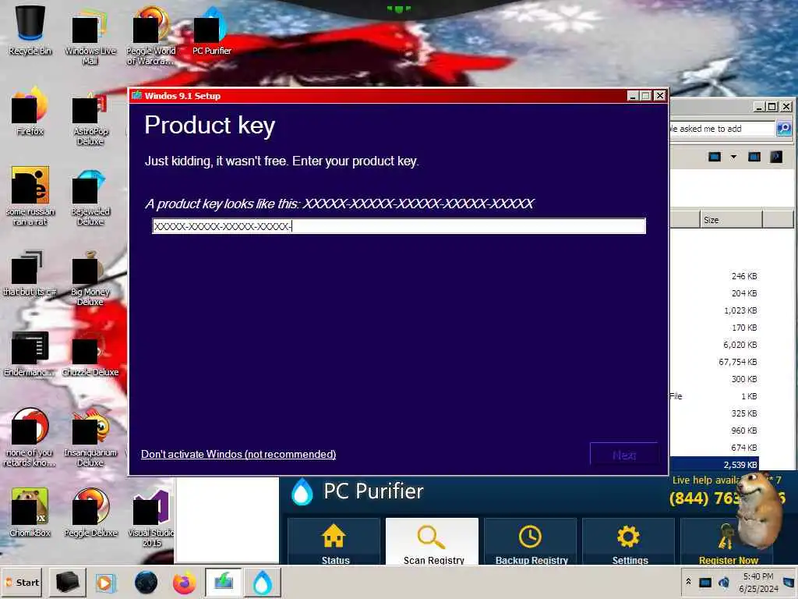Open the Recycle Bin desktop icon
The image size is (798, 599).
coord(30,30)
